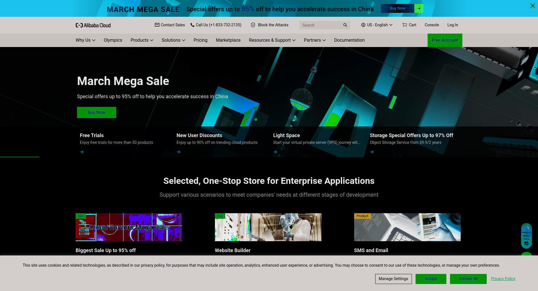Viewport: 538px width, 291px height.
Task: Open the SMS and Email card image
Action: coord(407,227)
